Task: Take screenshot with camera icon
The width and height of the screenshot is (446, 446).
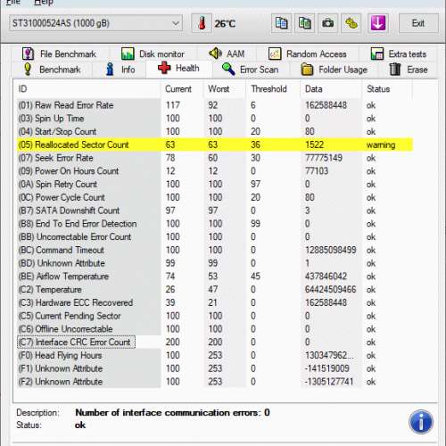Action: [x=327, y=23]
